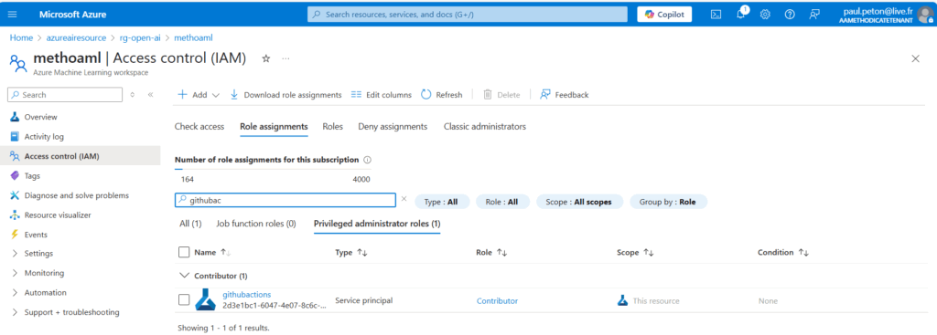Open the help question mark menu

[790, 15]
